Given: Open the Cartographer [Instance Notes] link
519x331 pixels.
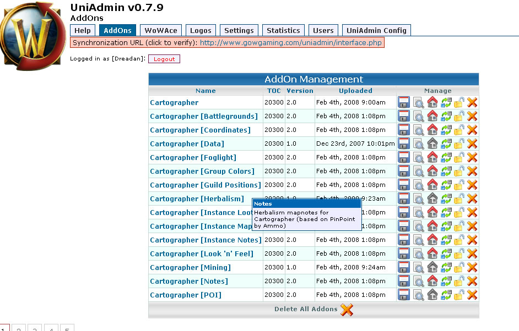Looking at the screenshot, I should click(206, 240).
